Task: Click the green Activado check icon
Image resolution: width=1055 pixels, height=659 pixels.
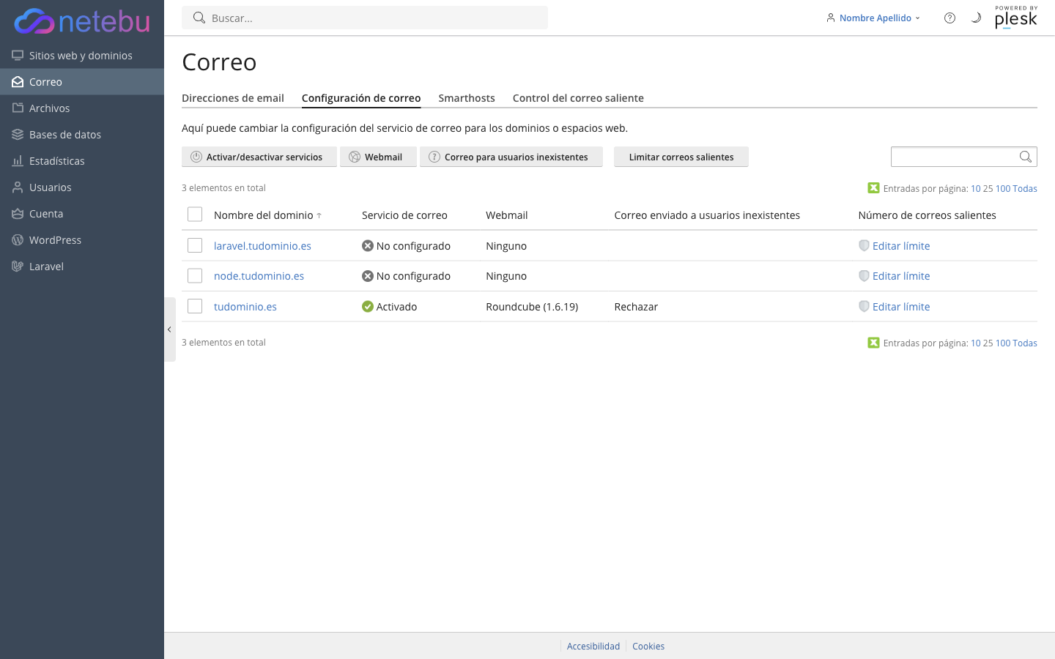Action: (x=368, y=307)
